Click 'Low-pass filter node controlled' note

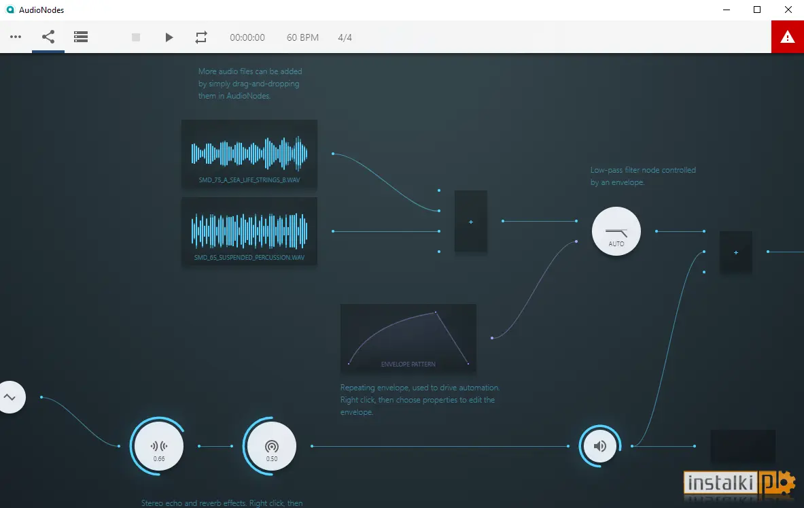(643, 176)
